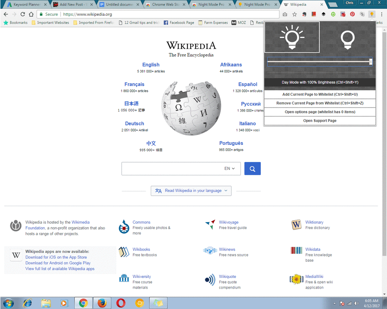Open the MOZ bookmark
This screenshot has width=387, height=309.
pos(239,22)
